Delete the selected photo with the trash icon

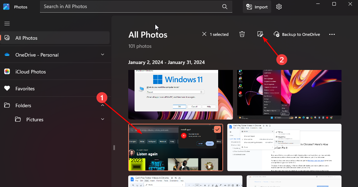pos(242,34)
